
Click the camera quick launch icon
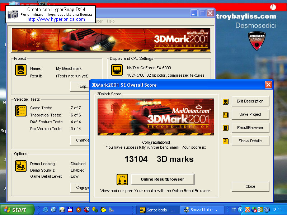pyautogui.click(x=62, y=210)
